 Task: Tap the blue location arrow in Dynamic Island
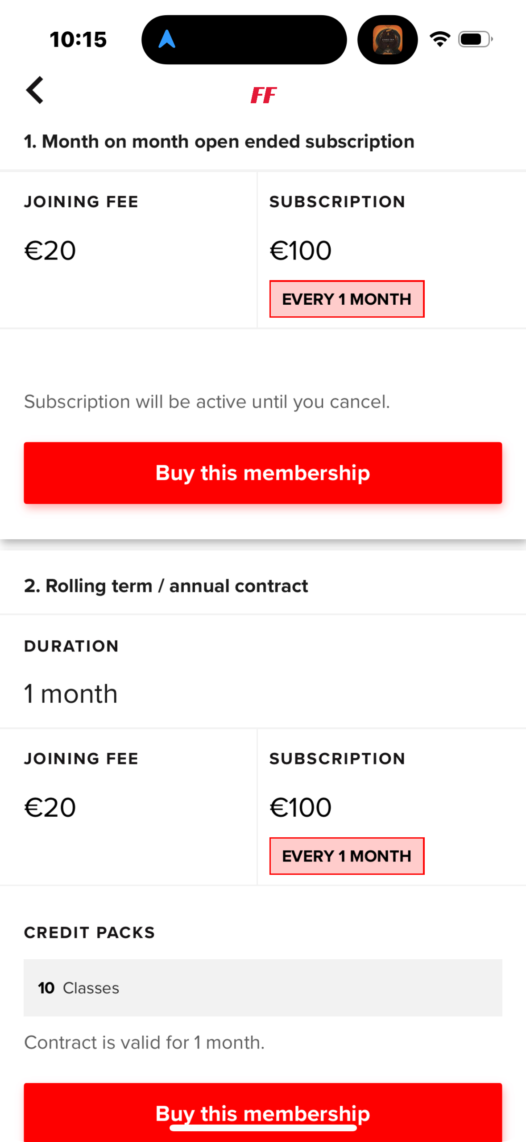point(167,39)
